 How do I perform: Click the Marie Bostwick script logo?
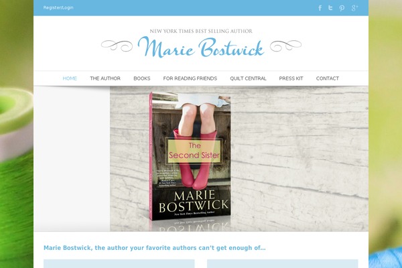(201, 47)
